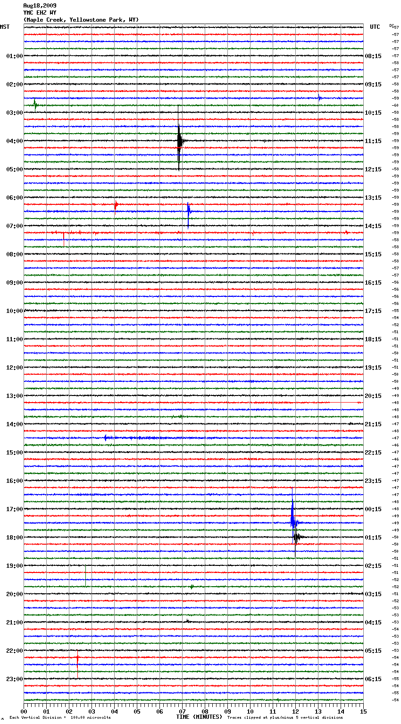The height and width of the screenshot is (724, 401).
Task: Click minute tick "00" on bottom axis
Action: click(24, 711)
